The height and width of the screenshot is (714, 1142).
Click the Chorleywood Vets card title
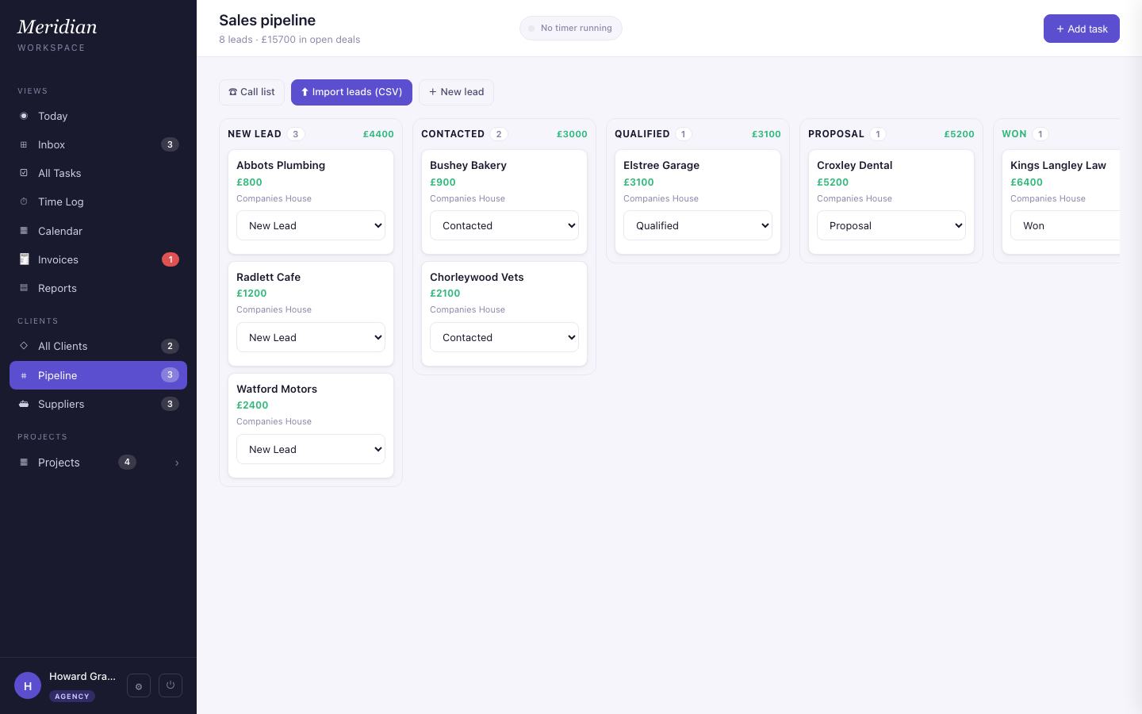point(477,277)
